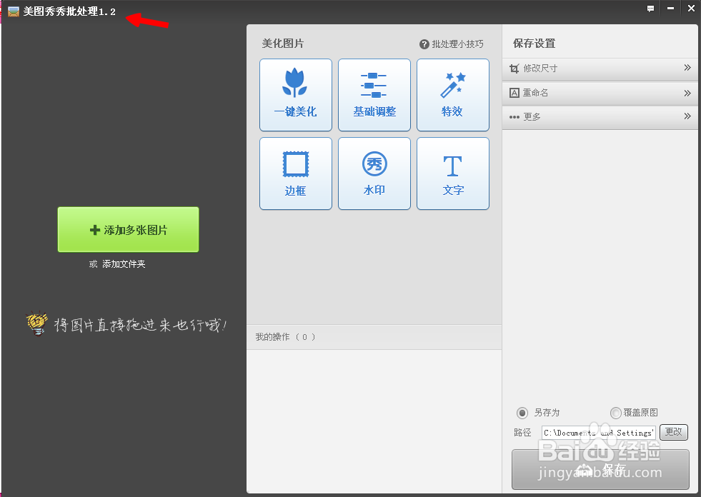Open the 特效 special effects tool

[x=453, y=95]
